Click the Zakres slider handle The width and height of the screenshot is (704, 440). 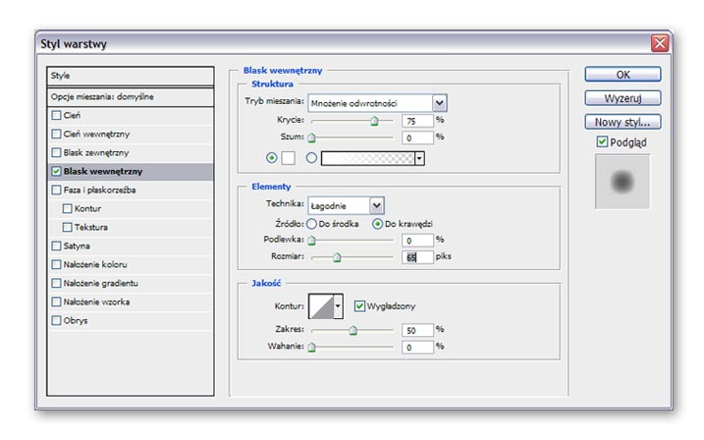352,330
